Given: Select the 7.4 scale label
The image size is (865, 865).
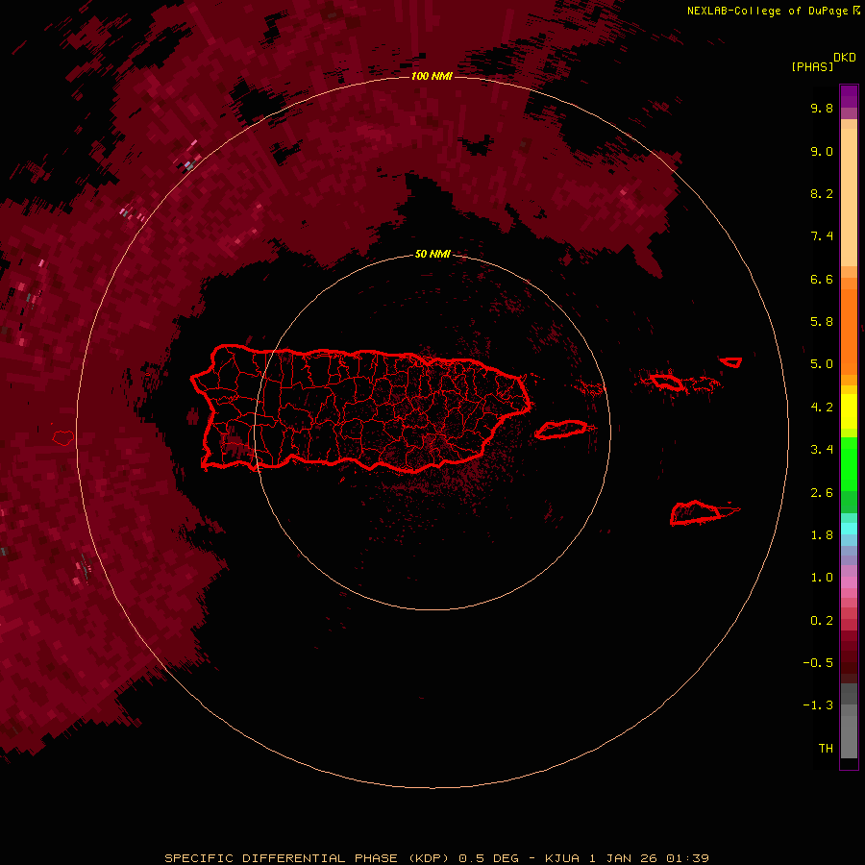Looking at the screenshot, I should 822,236.
